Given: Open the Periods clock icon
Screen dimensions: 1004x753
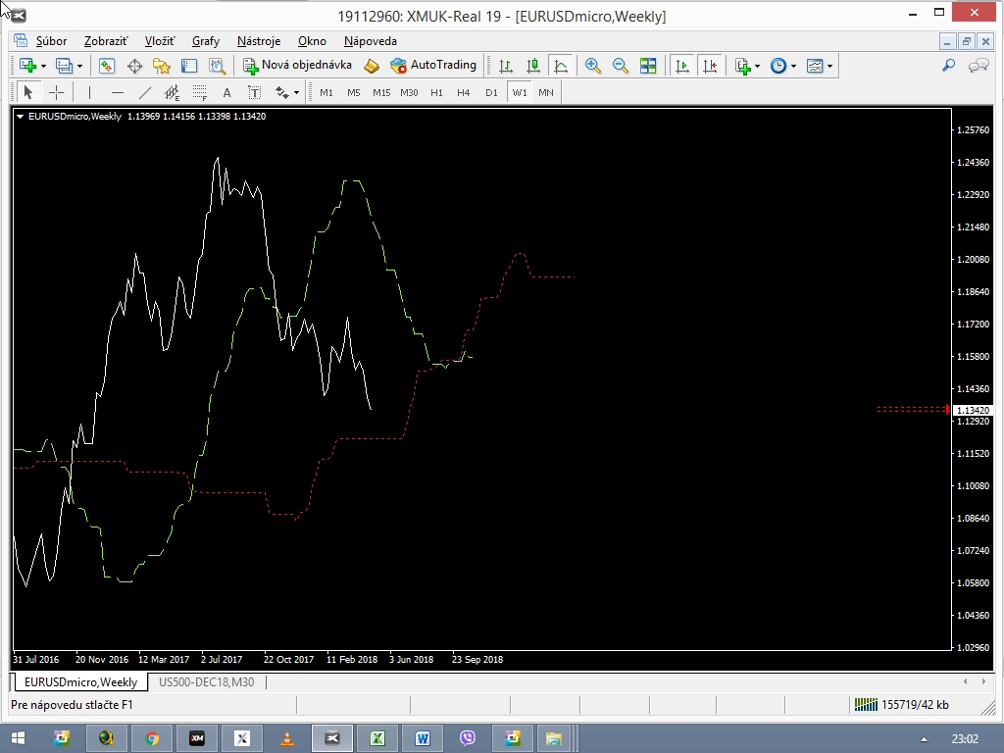Looking at the screenshot, I should click(x=778, y=66).
